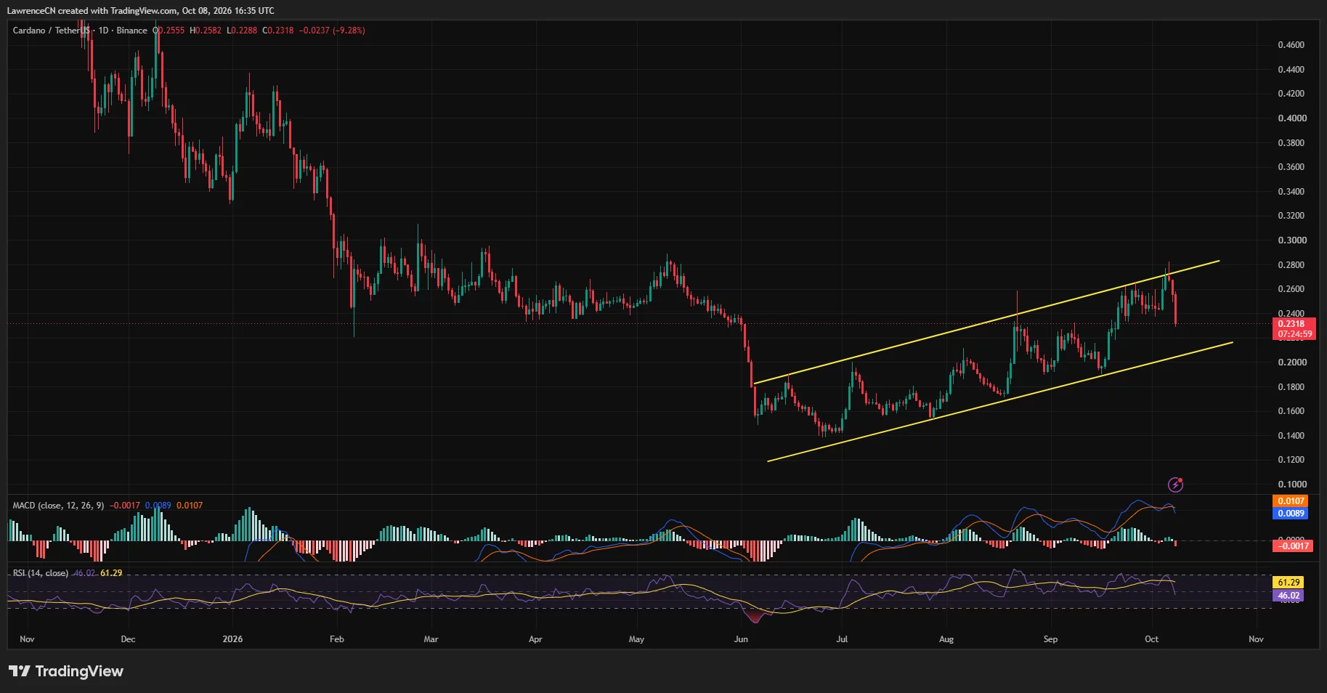Click the TradingView logo in the footer
The width and height of the screenshot is (1327, 693).
tap(66, 671)
